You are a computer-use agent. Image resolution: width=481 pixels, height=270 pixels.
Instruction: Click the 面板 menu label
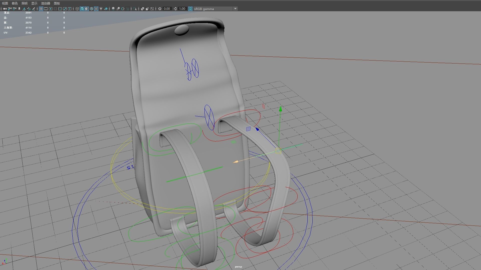point(57,3)
